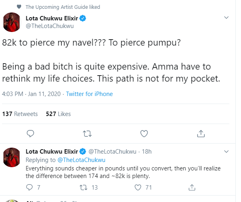Open Twitter for iPhone source link
Screen dimensions: 241x202
89,94
